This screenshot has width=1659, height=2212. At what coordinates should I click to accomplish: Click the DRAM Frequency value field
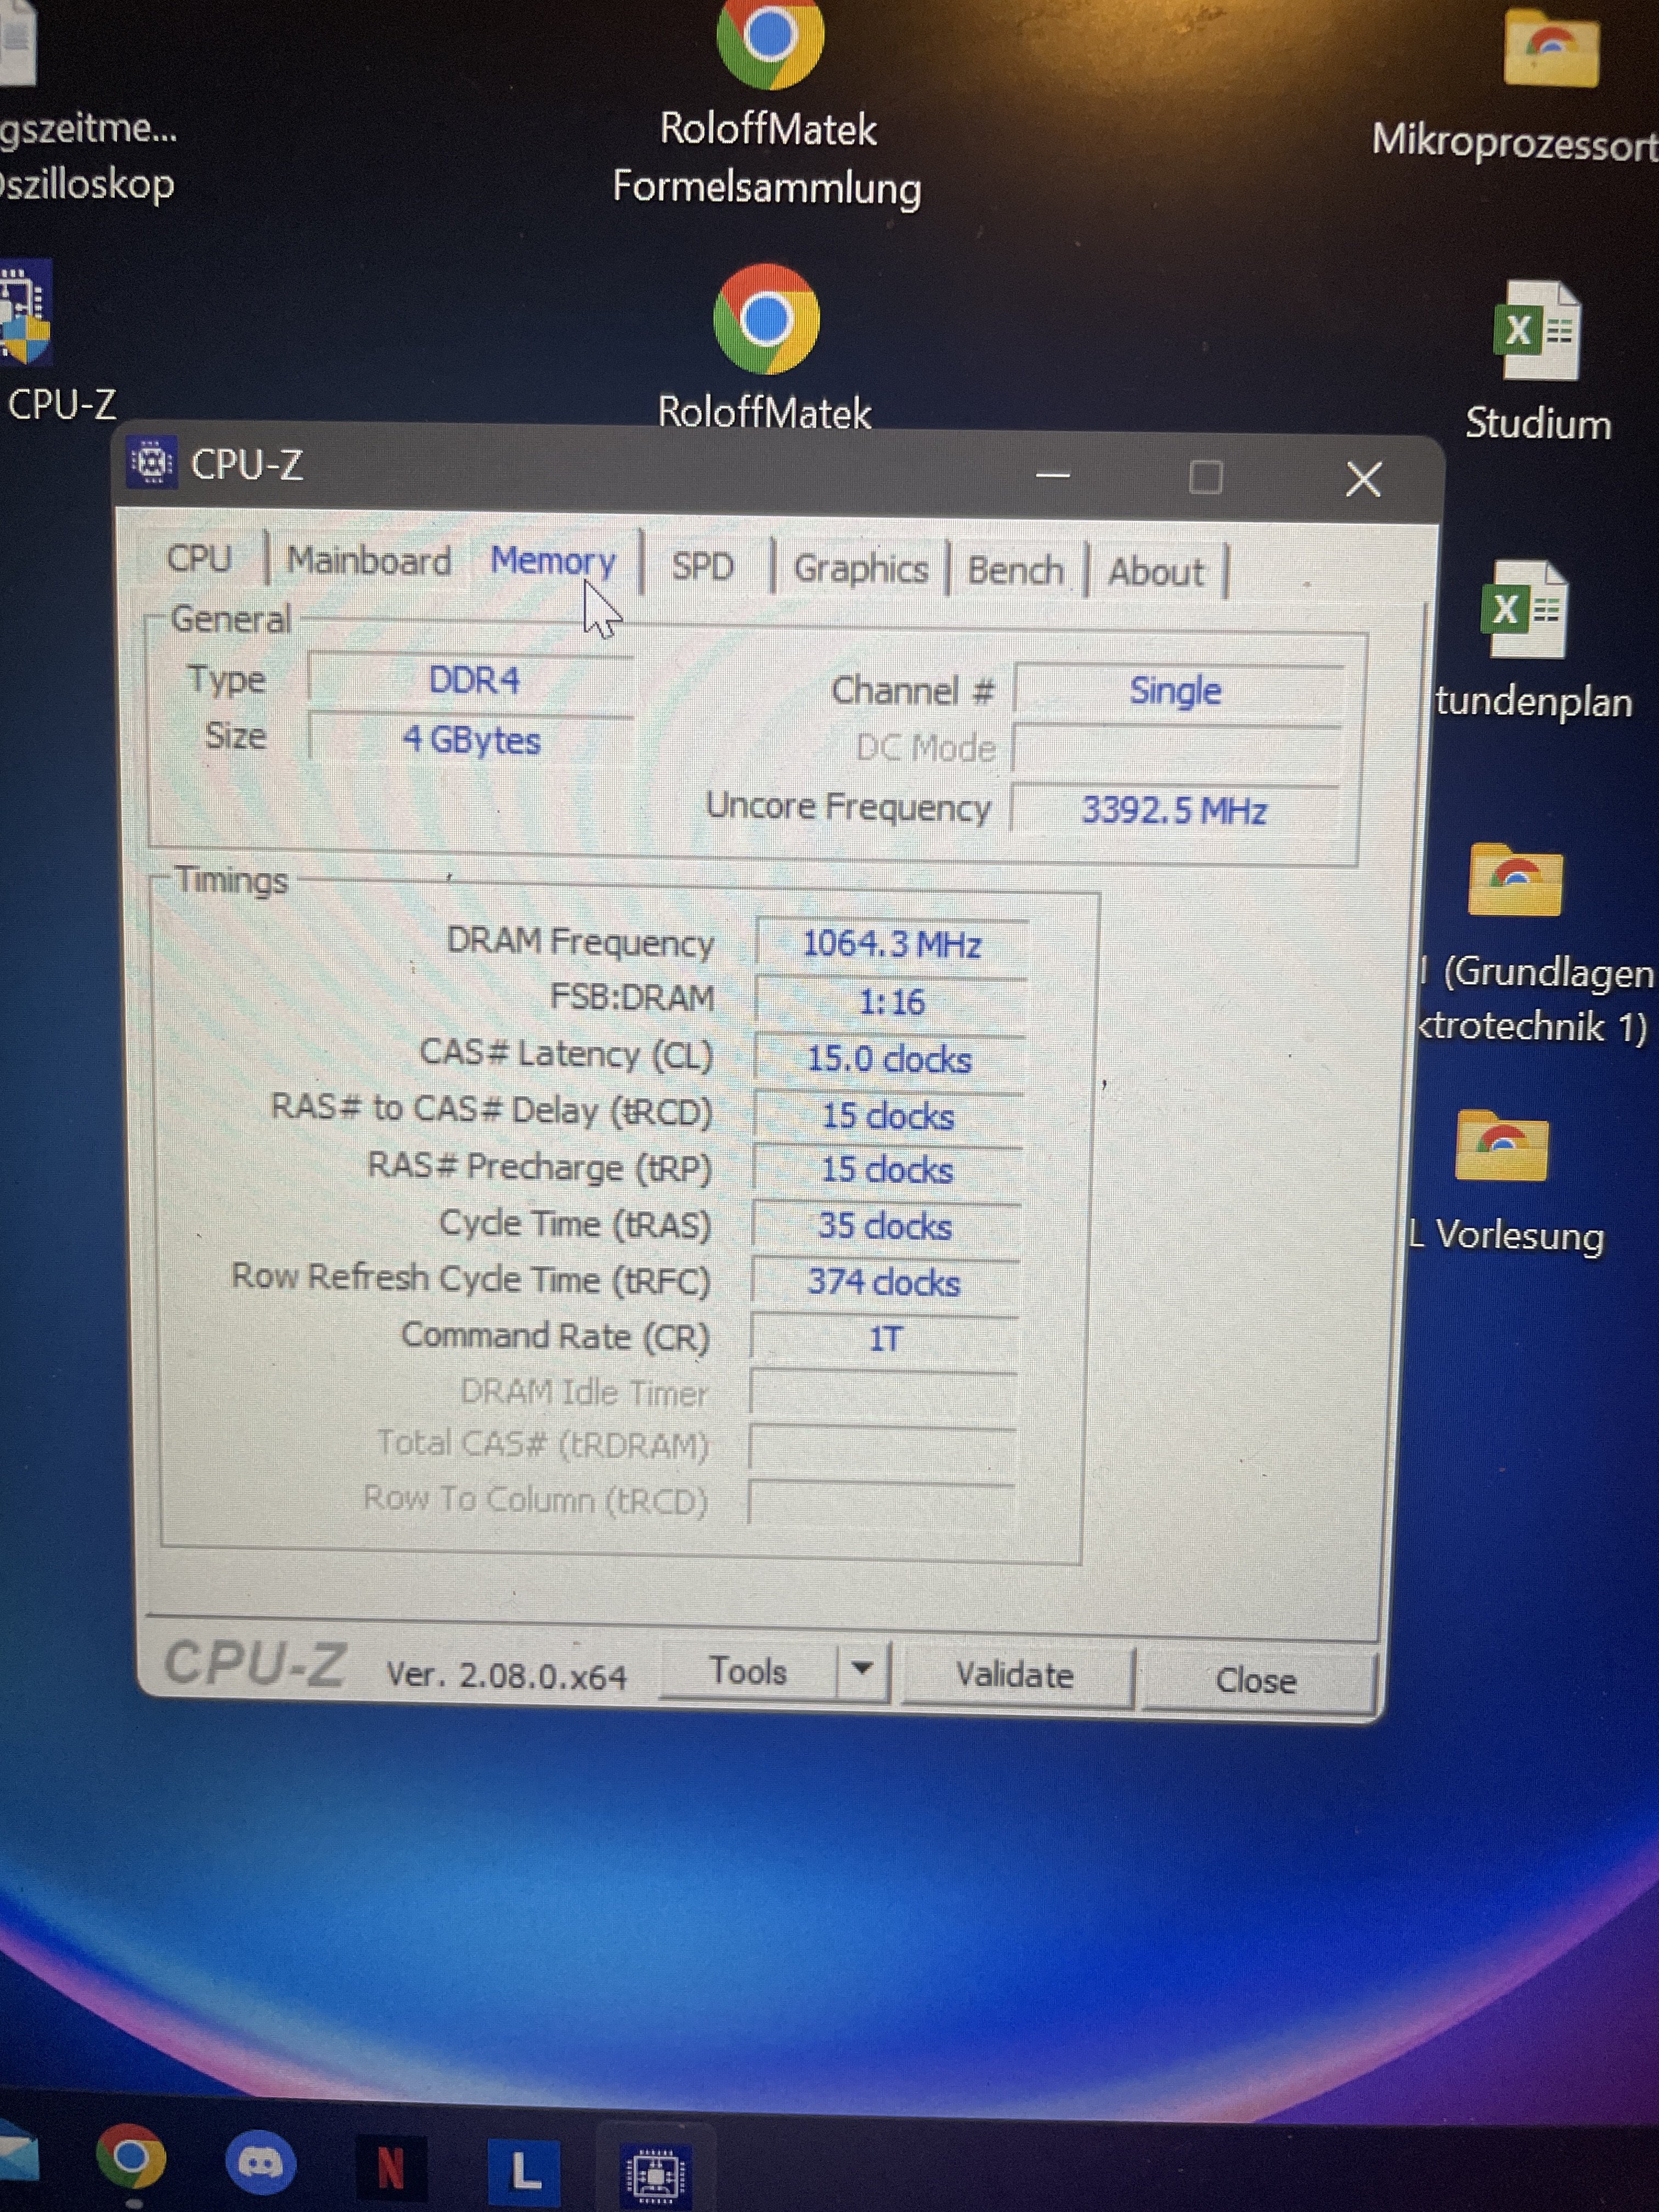pyautogui.click(x=891, y=944)
